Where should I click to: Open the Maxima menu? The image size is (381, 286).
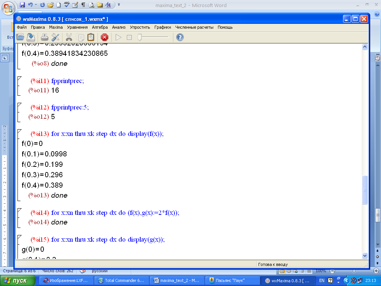56,27
